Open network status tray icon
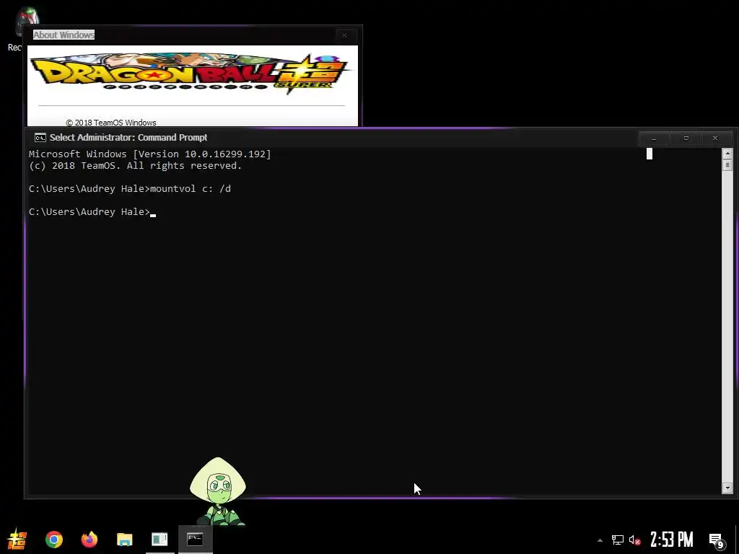The image size is (739, 554). point(618,540)
